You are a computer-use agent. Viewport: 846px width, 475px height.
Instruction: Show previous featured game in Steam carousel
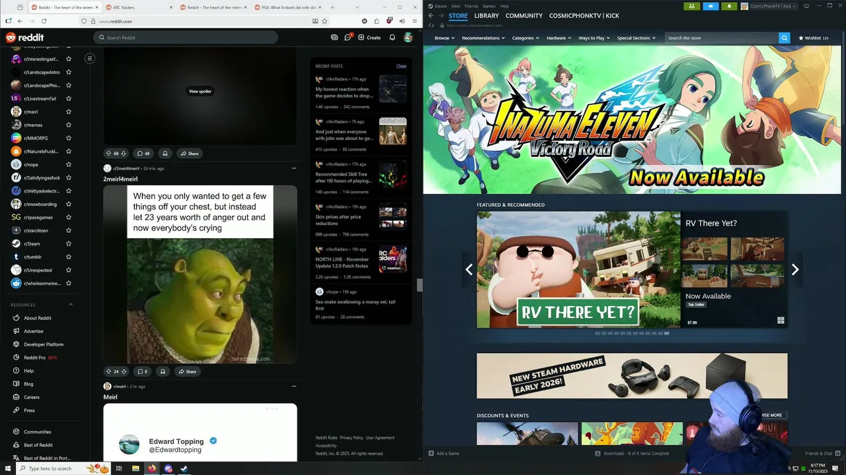coord(469,269)
